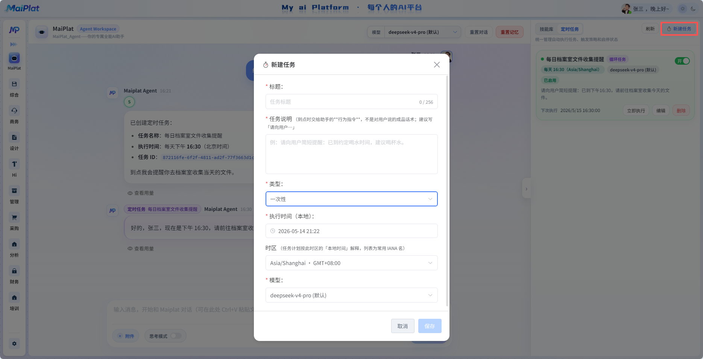Viewport: 703px width, 359px height.
Task: Click 附件 attachment button
Action: point(126,336)
